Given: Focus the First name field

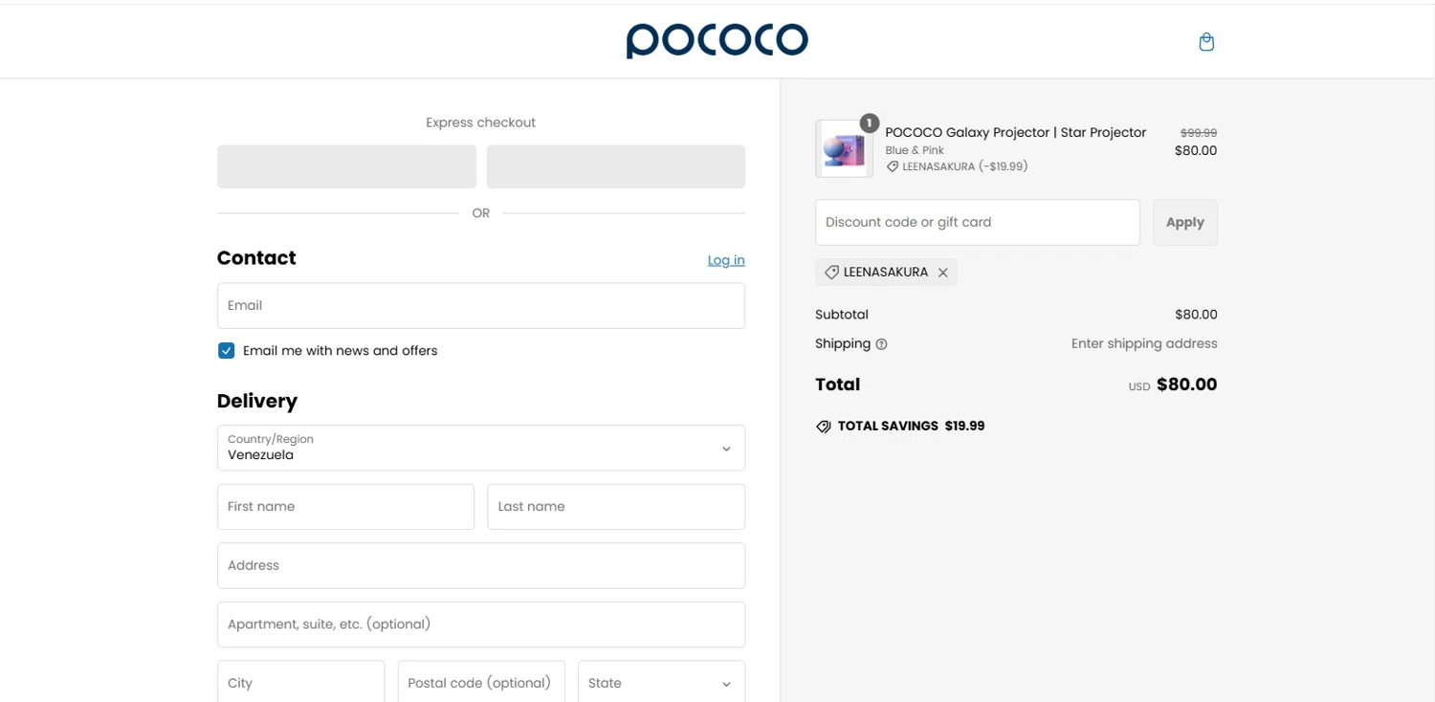Looking at the screenshot, I should [x=345, y=507].
